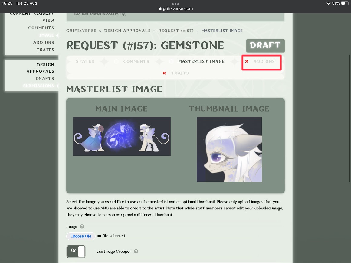Viewport: 351px width, 263px height.
Task: Click the help icon next to Image label
Action: click(82, 226)
